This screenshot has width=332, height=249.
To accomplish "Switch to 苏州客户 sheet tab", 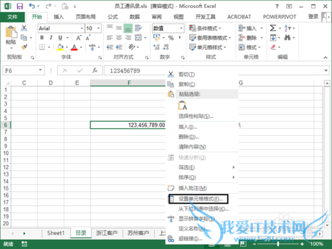I will [138, 233].
